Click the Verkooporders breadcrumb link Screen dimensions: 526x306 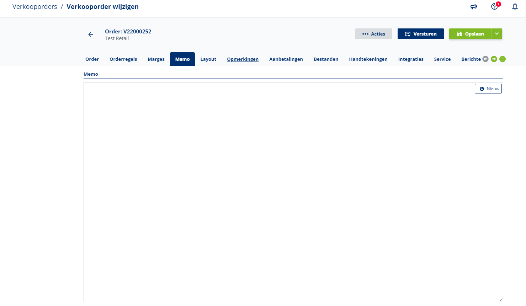pyautogui.click(x=34, y=7)
